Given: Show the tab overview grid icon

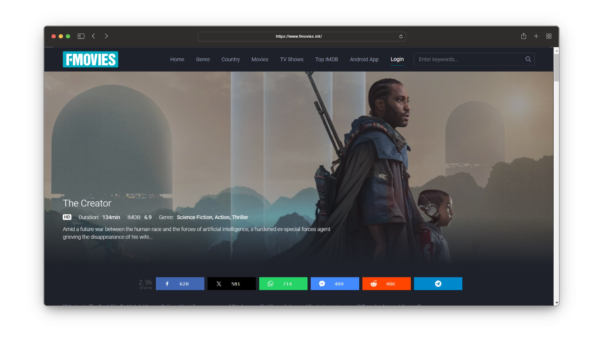Looking at the screenshot, I should (x=549, y=36).
